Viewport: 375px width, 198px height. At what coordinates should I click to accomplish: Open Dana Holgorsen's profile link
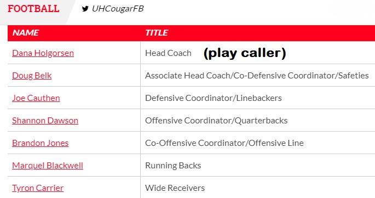coord(43,53)
